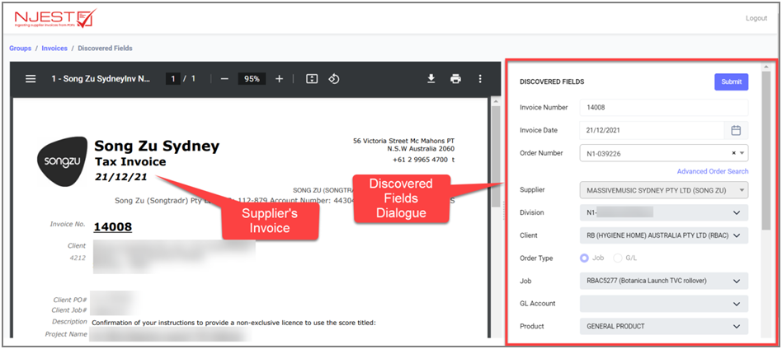The image size is (782, 349).
Task: Click the 95% zoom level field
Action: 252,79
